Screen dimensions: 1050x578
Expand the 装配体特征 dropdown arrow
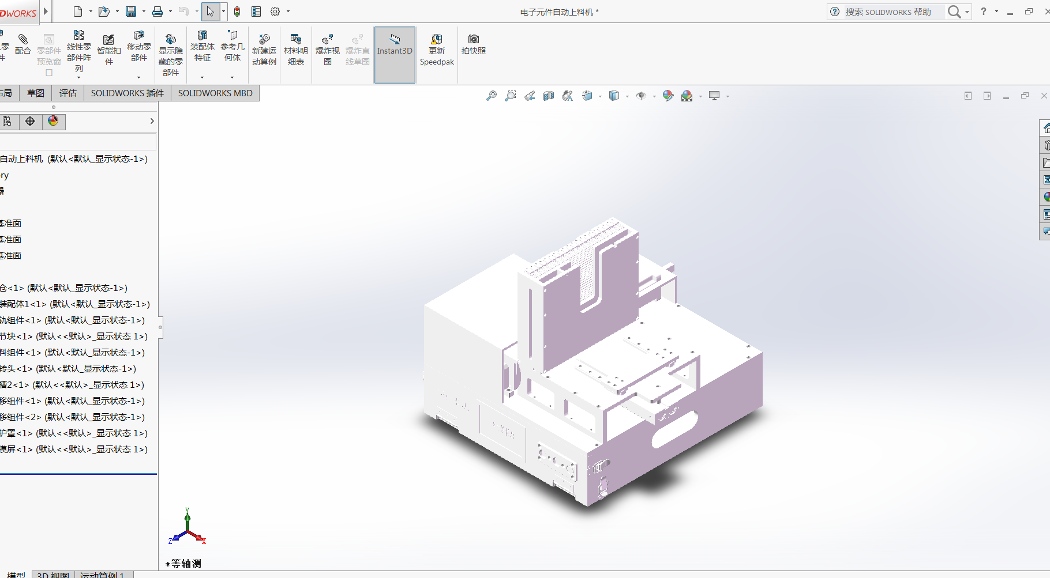(x=202, y=77)
